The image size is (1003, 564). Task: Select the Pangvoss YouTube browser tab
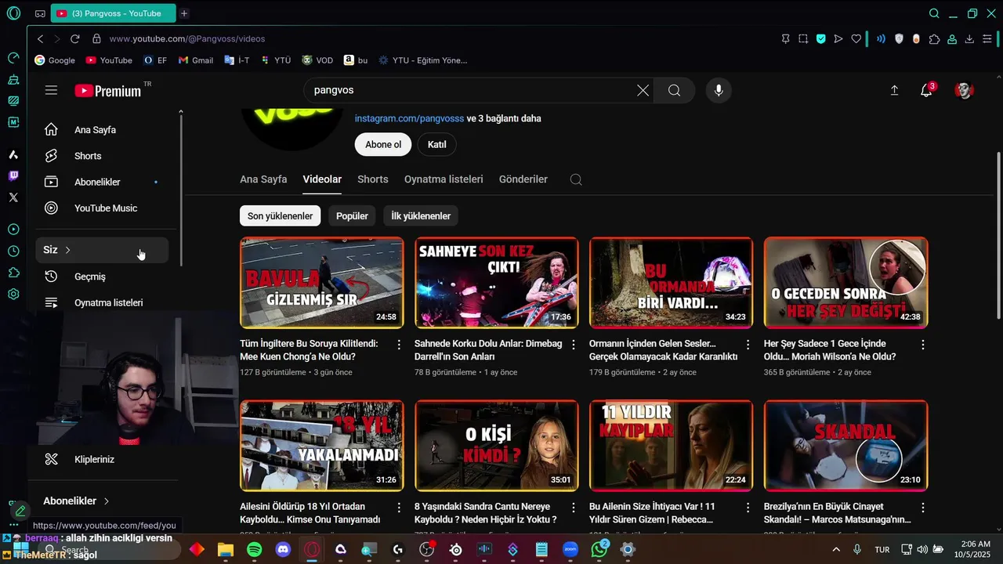tap(114, 13)
